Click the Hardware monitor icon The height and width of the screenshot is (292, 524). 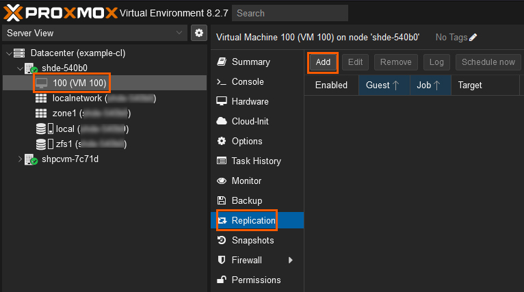click(x=222, y=101)
